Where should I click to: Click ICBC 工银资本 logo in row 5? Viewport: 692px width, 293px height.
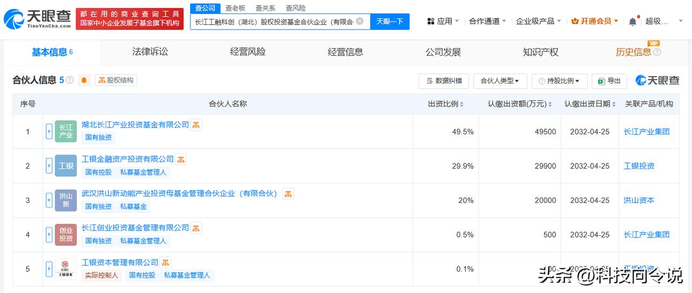[66, 269]
